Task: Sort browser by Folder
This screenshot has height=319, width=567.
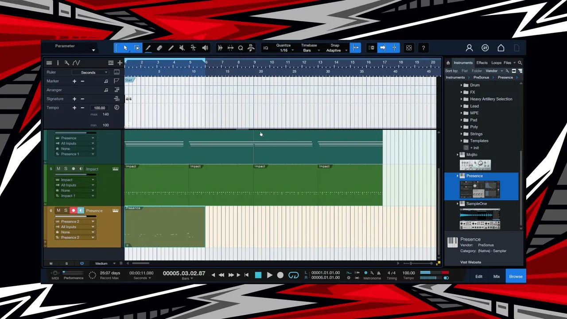Action: [477, 71]
